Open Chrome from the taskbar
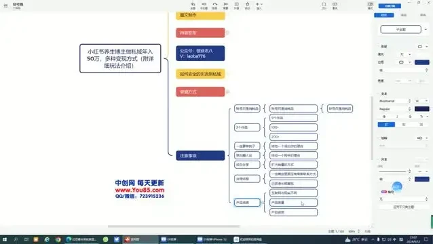This screenshot has height=244, width=433. (x=58, y=239)
